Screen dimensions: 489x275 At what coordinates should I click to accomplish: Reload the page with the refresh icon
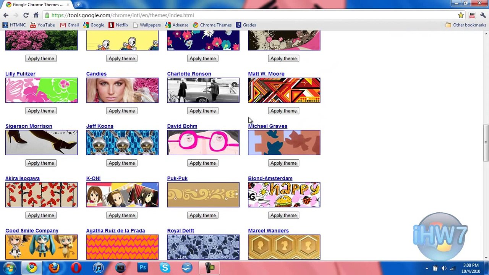(x=26, y=15)
